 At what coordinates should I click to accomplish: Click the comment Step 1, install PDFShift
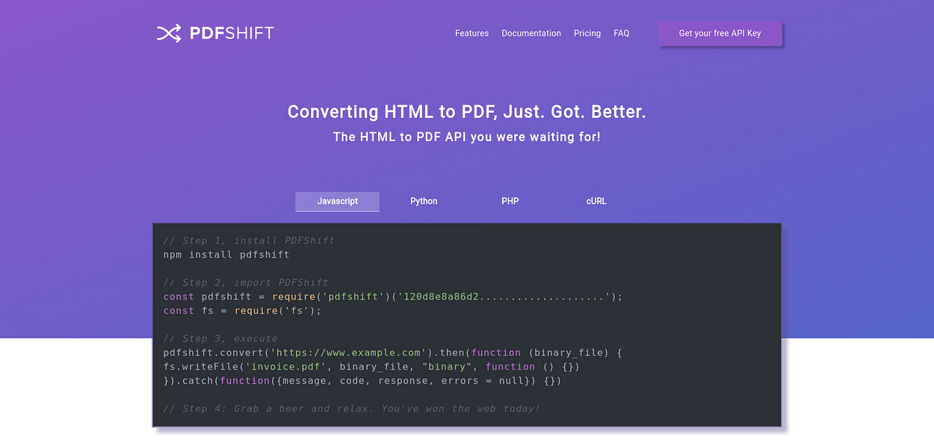[x=249, y=240]
